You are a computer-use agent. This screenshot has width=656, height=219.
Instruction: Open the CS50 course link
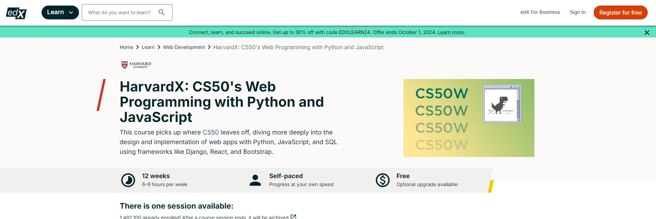210,132
